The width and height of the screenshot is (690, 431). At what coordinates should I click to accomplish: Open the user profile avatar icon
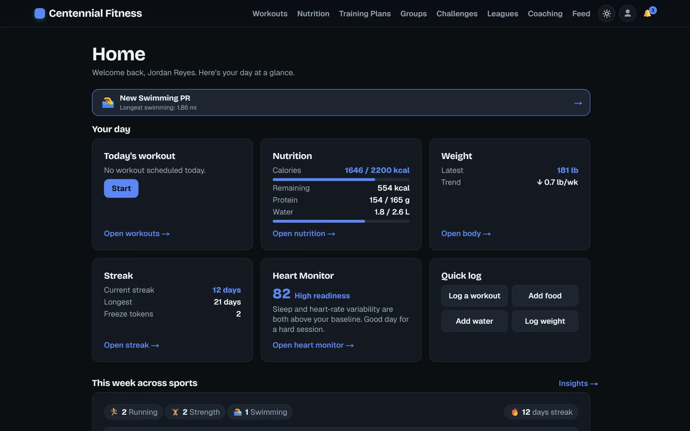[628, 13]
